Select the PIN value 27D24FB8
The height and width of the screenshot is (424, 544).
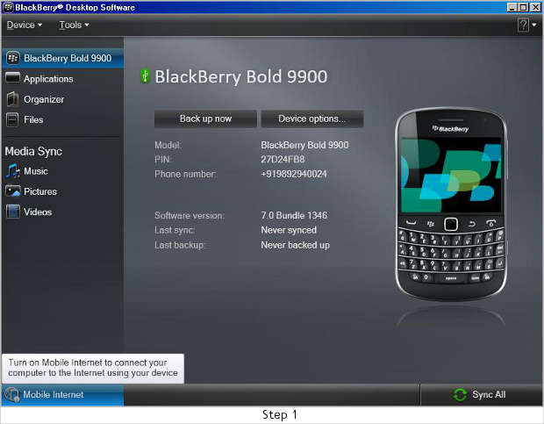click(283, 160)
